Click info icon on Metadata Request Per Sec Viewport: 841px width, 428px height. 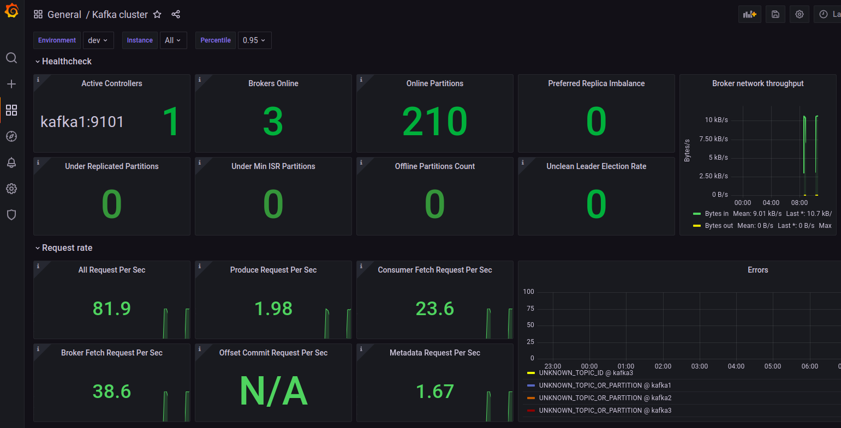[x=361, y=349]
